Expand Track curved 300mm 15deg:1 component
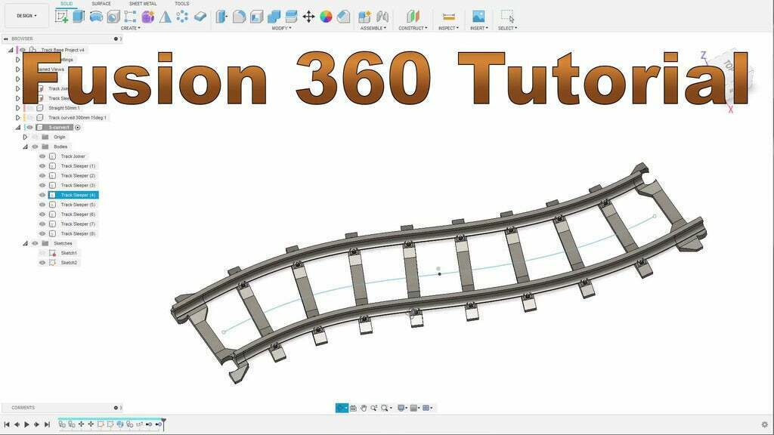 tap(18, 118)
